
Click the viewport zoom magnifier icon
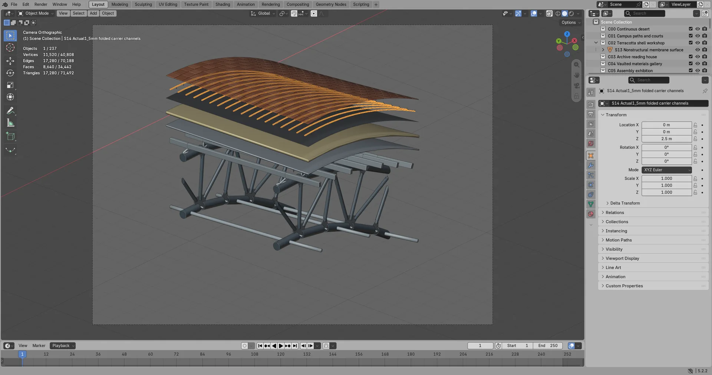click(x=577, y=65)
